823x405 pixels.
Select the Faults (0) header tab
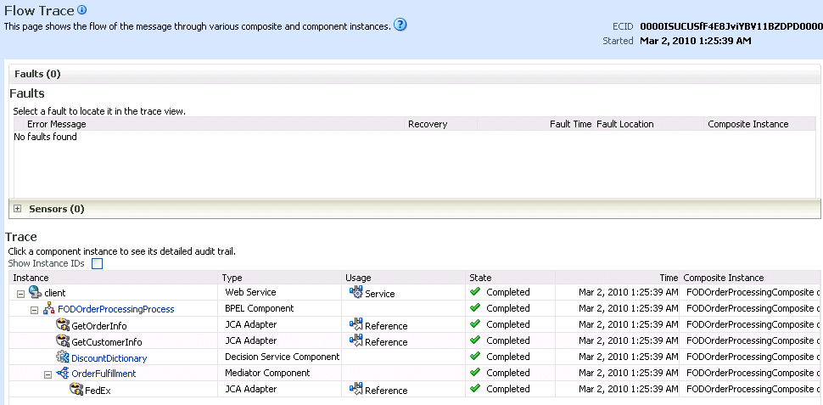tap(37, 74)
